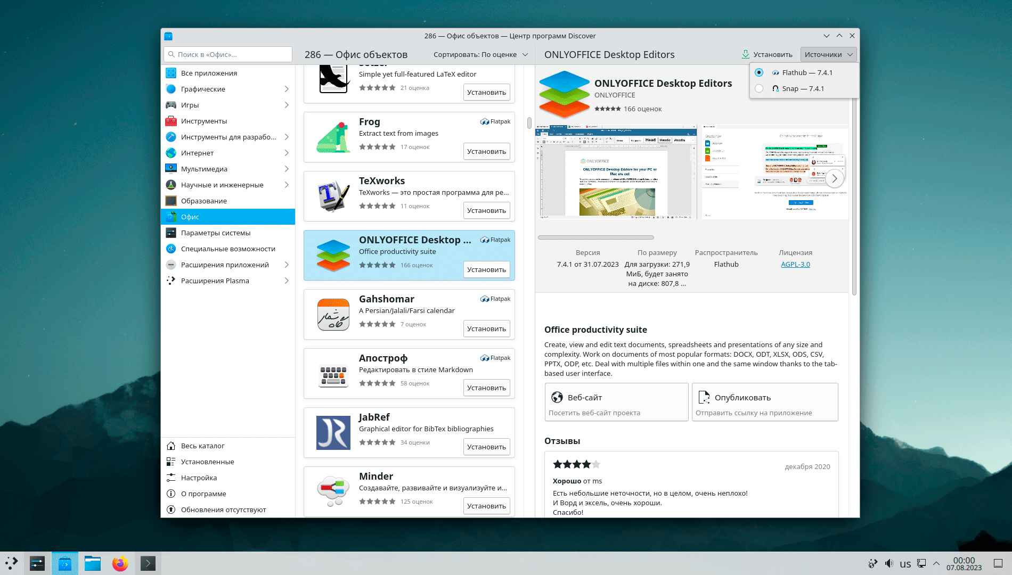Screen dimensions: 1012x575
Task: Click the Графические category icon
Action: [171, 89]
